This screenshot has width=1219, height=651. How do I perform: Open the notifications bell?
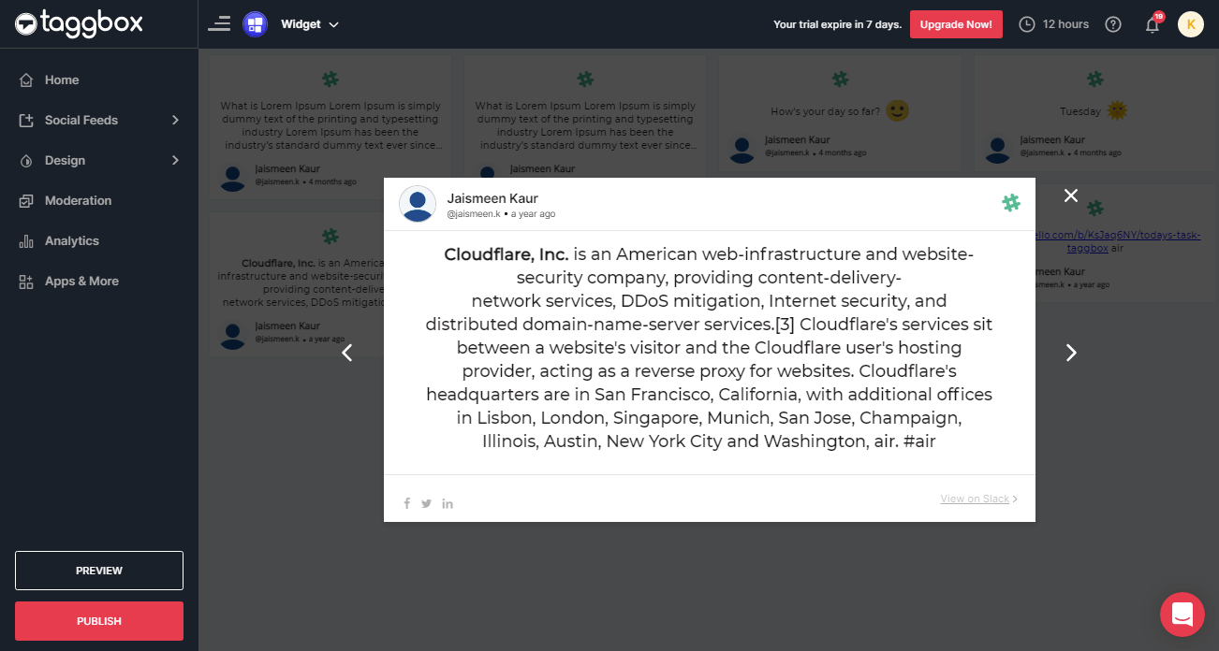[x=1153, y=24]
